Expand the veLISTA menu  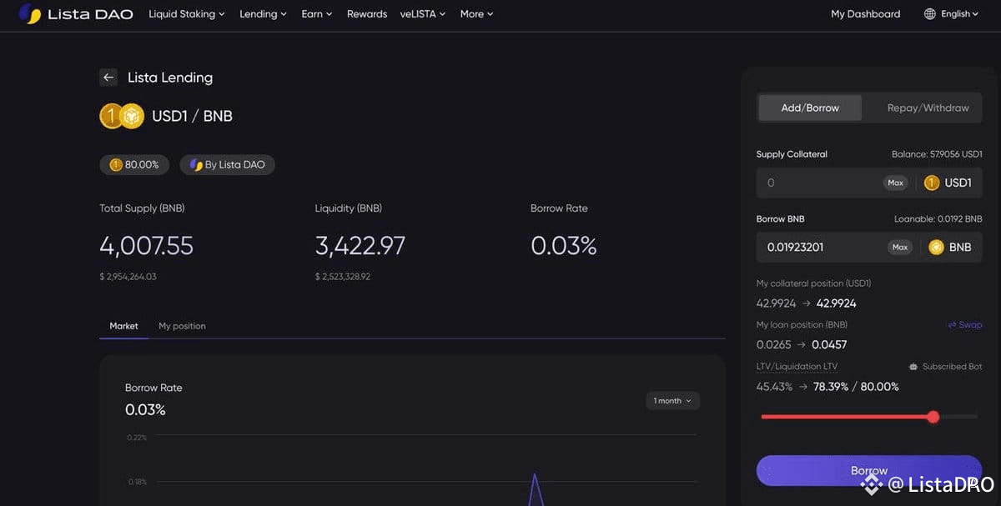click(x=423, y=14)
